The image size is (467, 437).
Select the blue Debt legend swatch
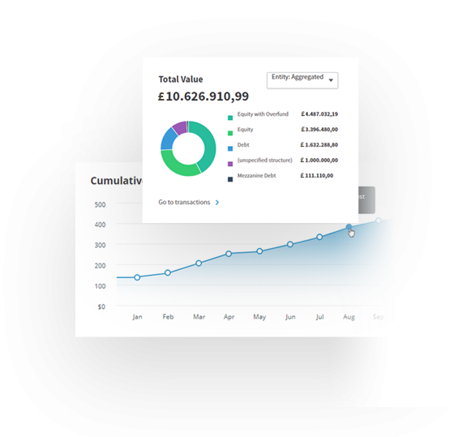[230, 148]
